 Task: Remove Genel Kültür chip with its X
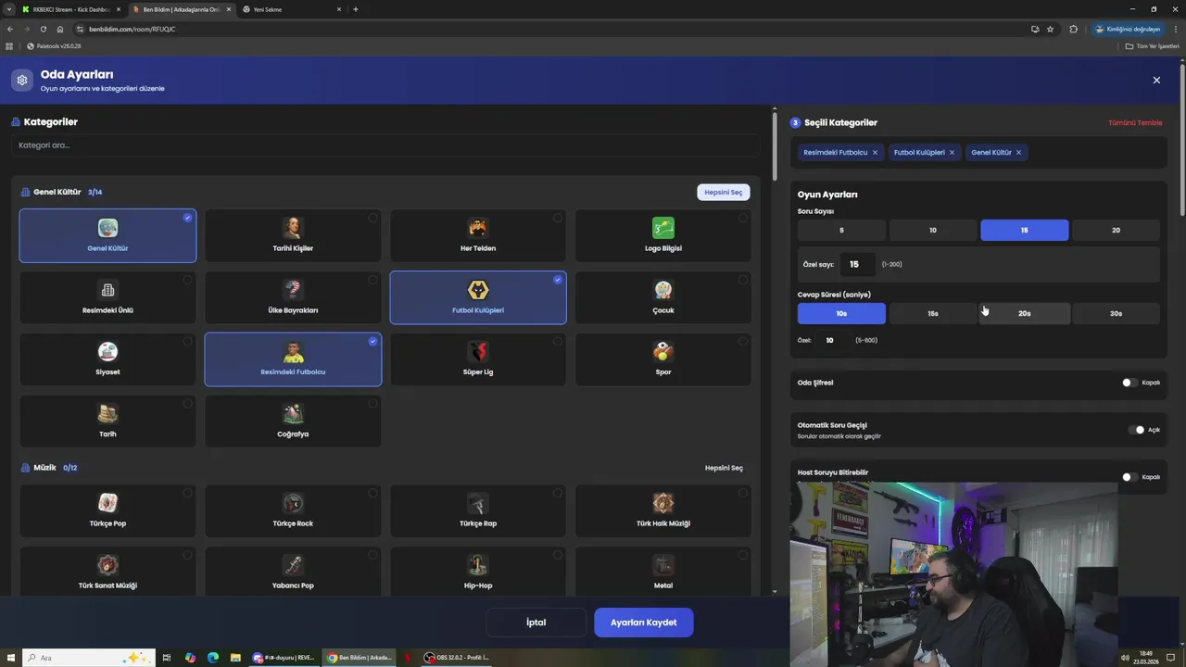(1018, 153)
